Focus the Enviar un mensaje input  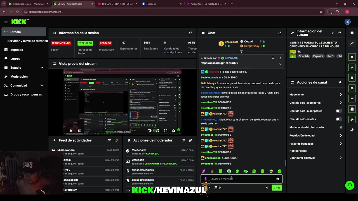(x=241, y=179)
